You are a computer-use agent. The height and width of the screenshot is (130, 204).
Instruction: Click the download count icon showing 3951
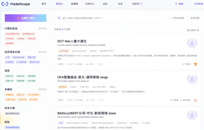[87, 64]
